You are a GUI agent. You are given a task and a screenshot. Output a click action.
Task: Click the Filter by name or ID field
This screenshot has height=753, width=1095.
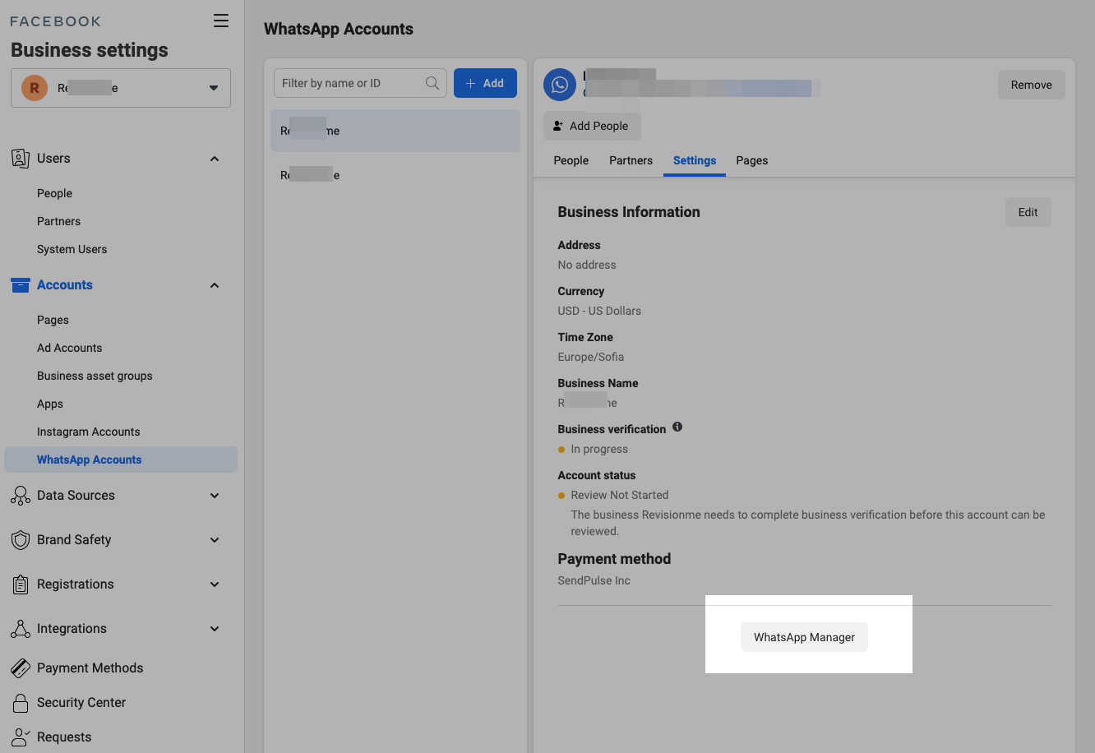tap(349, 83)
